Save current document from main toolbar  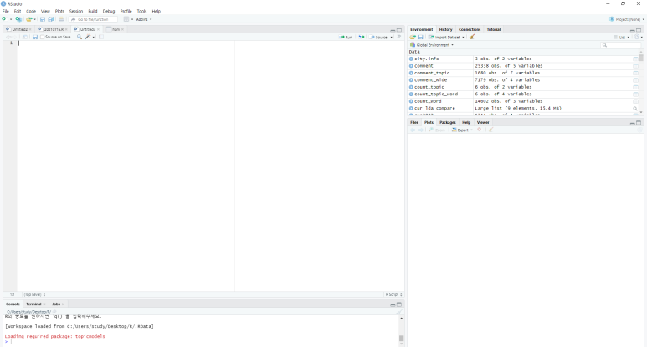pyautogui.click(x=43, y=19)
